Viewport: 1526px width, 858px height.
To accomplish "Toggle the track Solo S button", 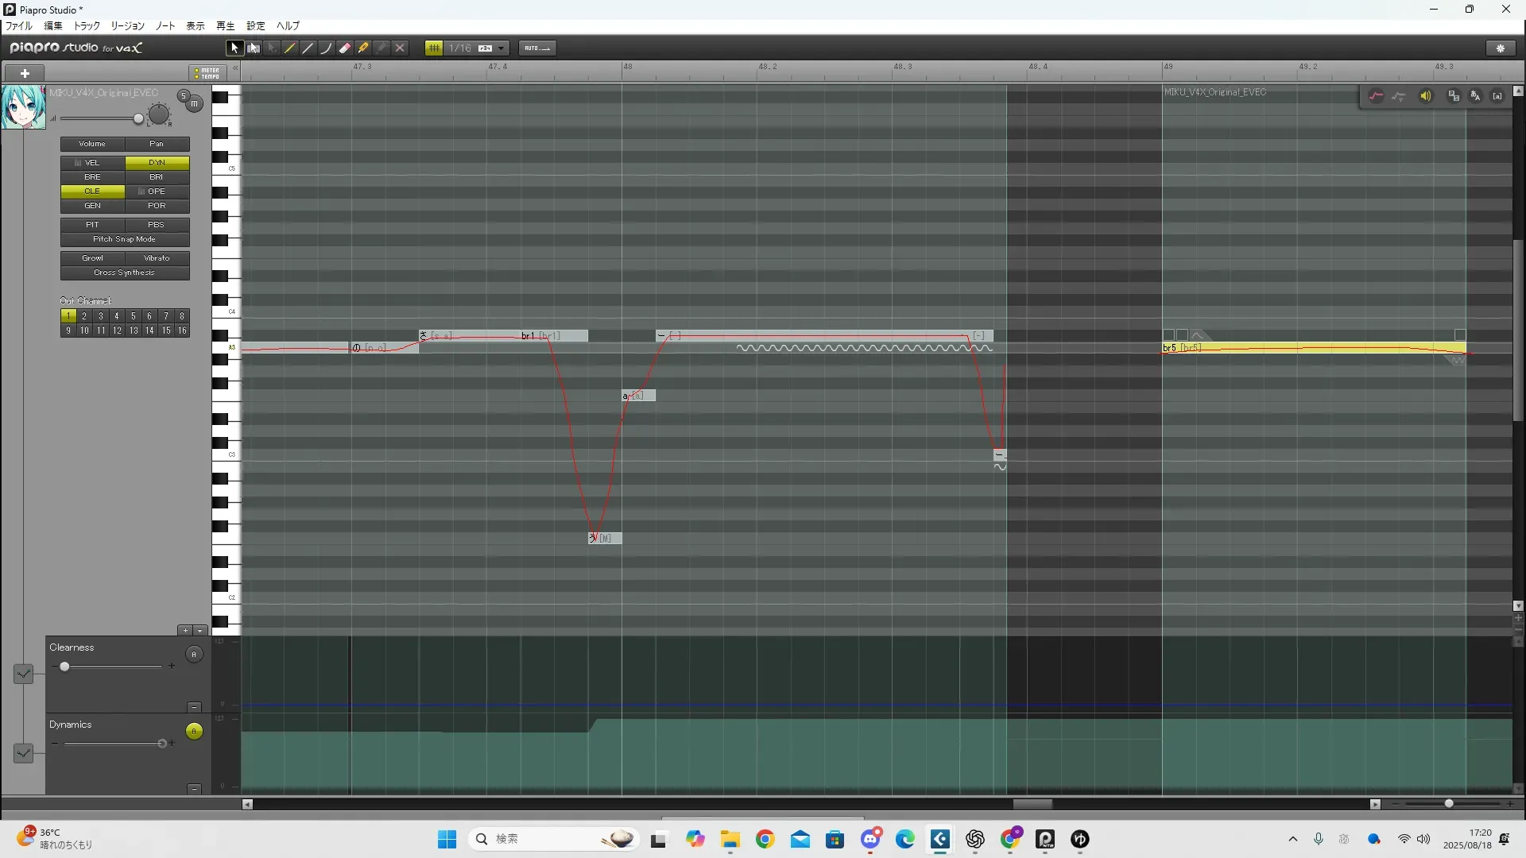I will tap(184, 96).
